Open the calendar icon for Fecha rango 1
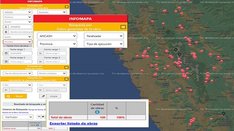The width and height of the screenshot is (234, 131). click(6, 53)
